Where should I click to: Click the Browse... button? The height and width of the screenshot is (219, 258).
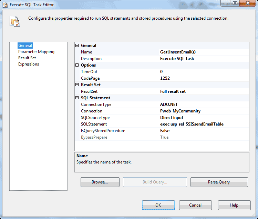tap(100, 182)
